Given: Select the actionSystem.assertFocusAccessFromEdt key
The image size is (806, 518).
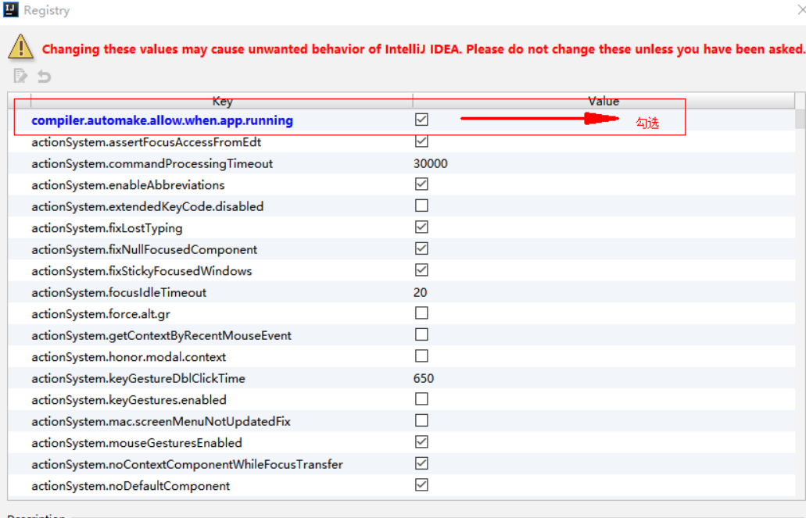Looking at the screenshot, I should (x=146, y=142).
